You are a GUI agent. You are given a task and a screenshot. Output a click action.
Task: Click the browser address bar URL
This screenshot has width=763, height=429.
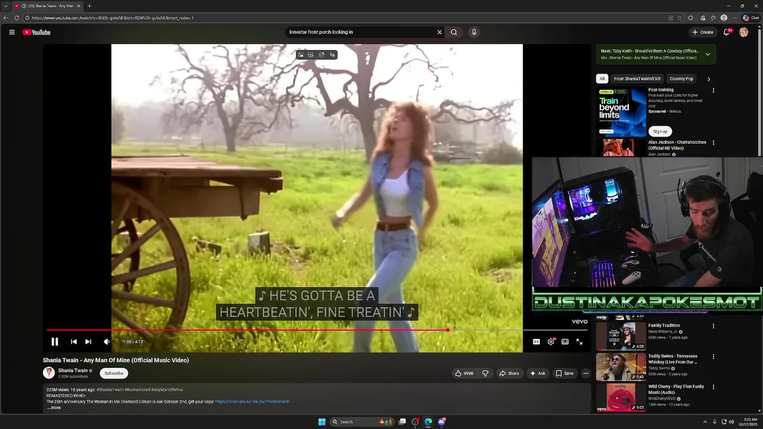tap(113, 18)
